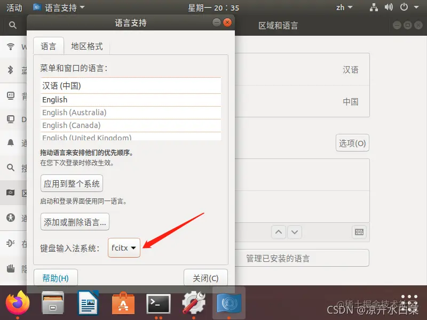
Task: Select English (Canada) in the list
Action: coord(131,125)
